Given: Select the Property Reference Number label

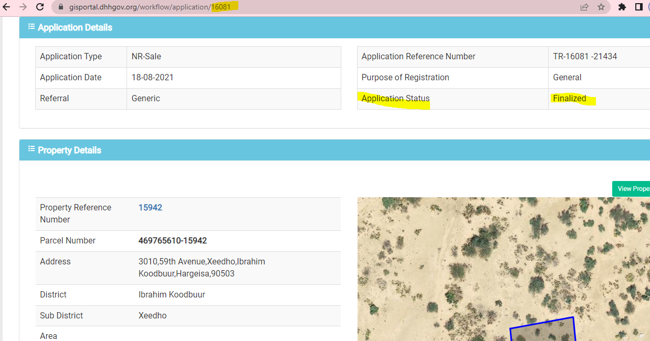Looking at the screenshot, I should pyautogui.click(x=76, y=214).
